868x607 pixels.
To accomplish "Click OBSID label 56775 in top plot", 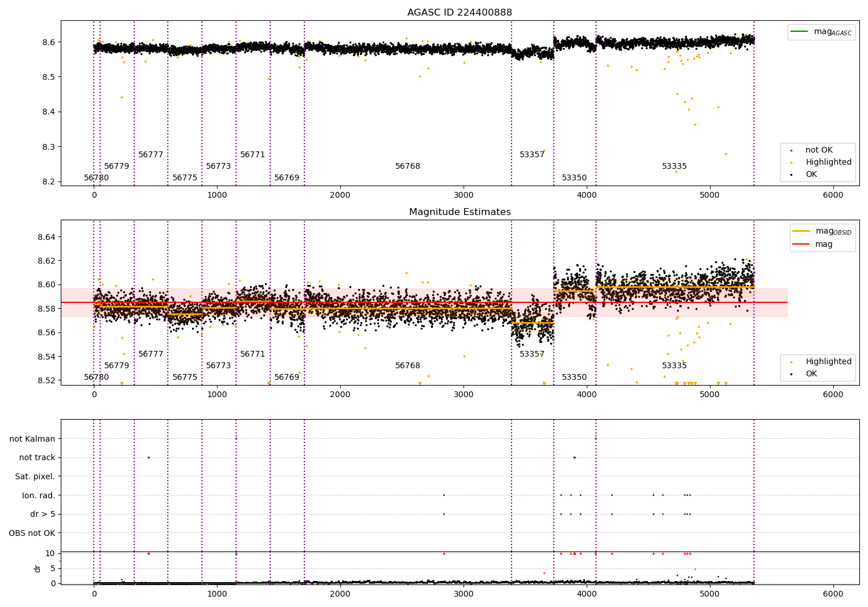I will click(185, 178).
